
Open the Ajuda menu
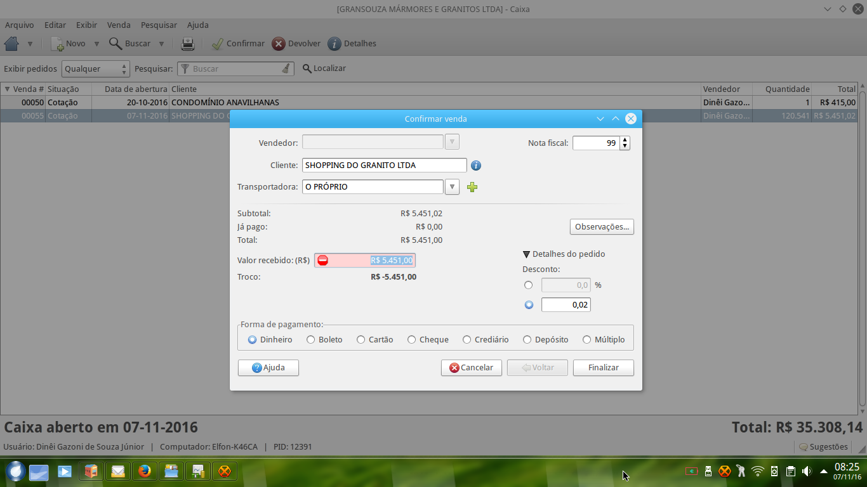pyautogui.click(x=198, y=25)
